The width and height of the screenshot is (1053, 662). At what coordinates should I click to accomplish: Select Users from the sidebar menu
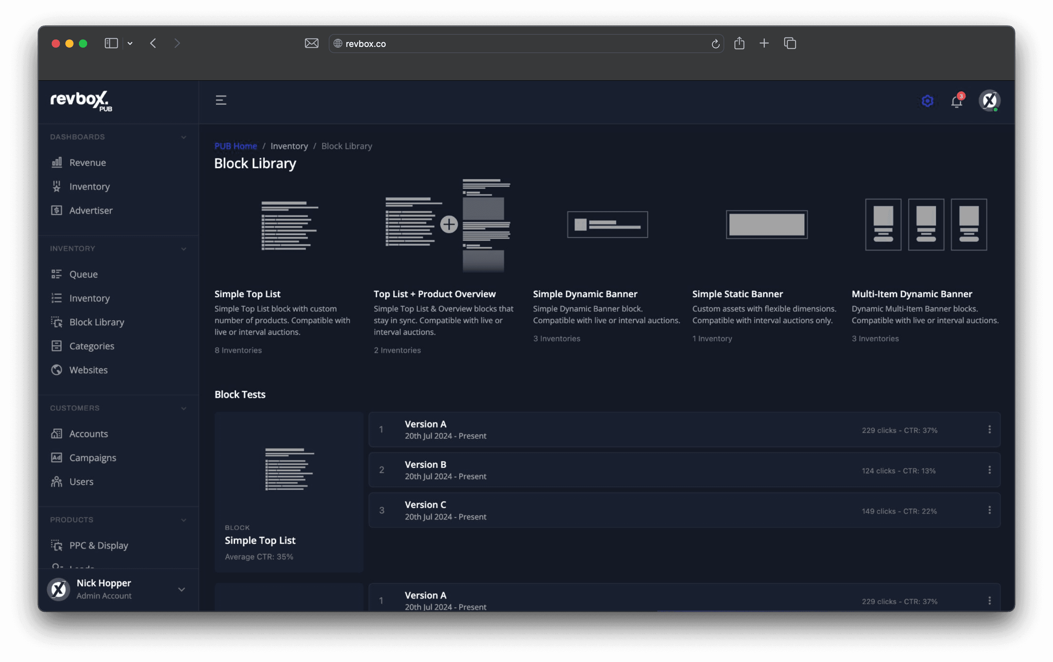56,482
